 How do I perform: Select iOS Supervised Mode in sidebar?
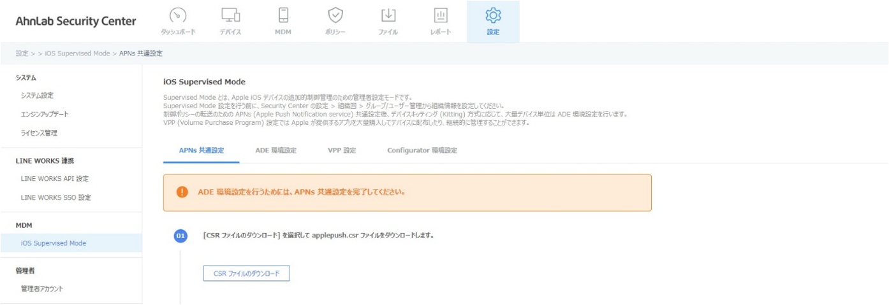54,243
